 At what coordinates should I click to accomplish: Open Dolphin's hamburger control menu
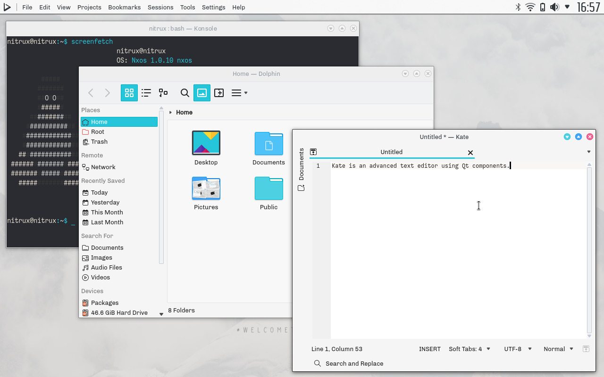pyautogui.click(x=238, y=93)
